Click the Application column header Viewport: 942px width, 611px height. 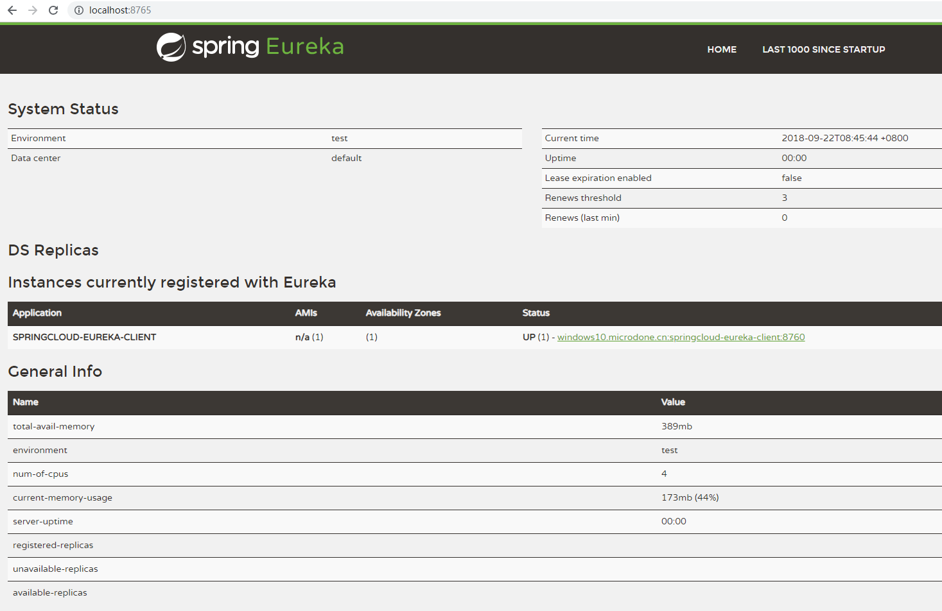[37, 313]
